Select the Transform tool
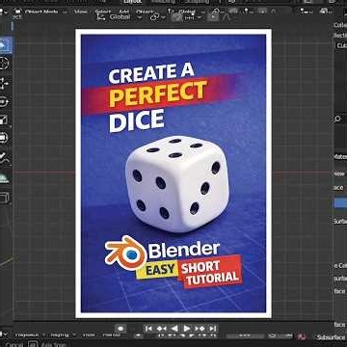347x347 pixels. [5, 138]
